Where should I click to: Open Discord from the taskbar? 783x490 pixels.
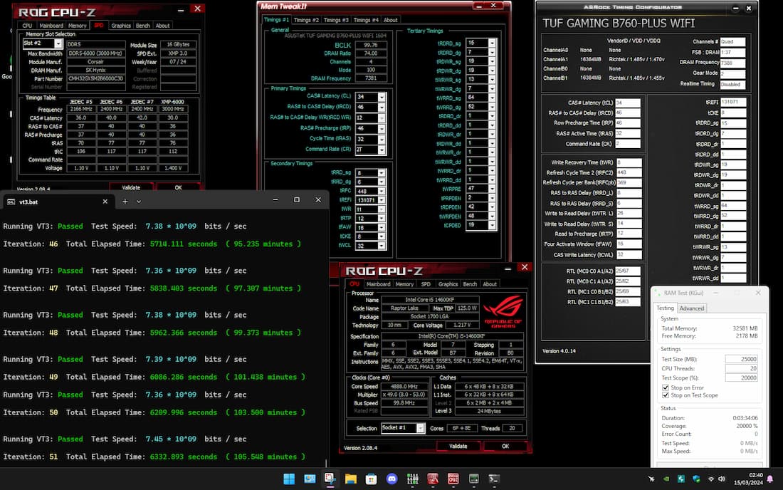[392, 479]
